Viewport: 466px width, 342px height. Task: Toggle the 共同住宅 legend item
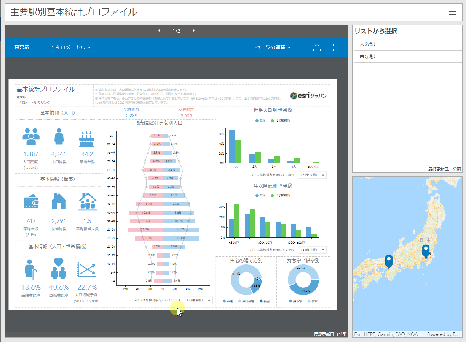point(246,301)
